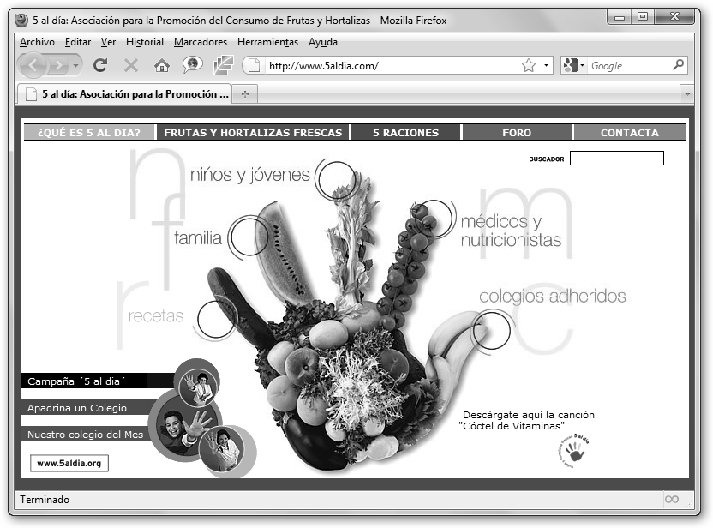
Task: Open the navigation history dropdown arrow
Action: click(x=76, y=65)
